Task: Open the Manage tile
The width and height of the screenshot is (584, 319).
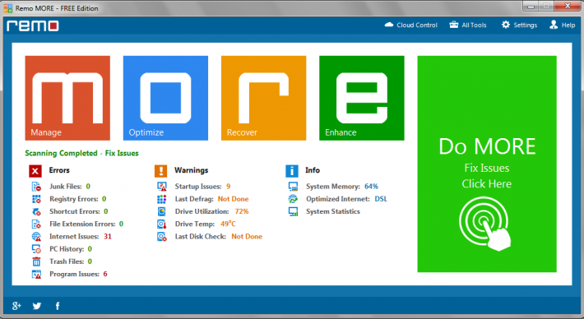Action: (67, 98)
